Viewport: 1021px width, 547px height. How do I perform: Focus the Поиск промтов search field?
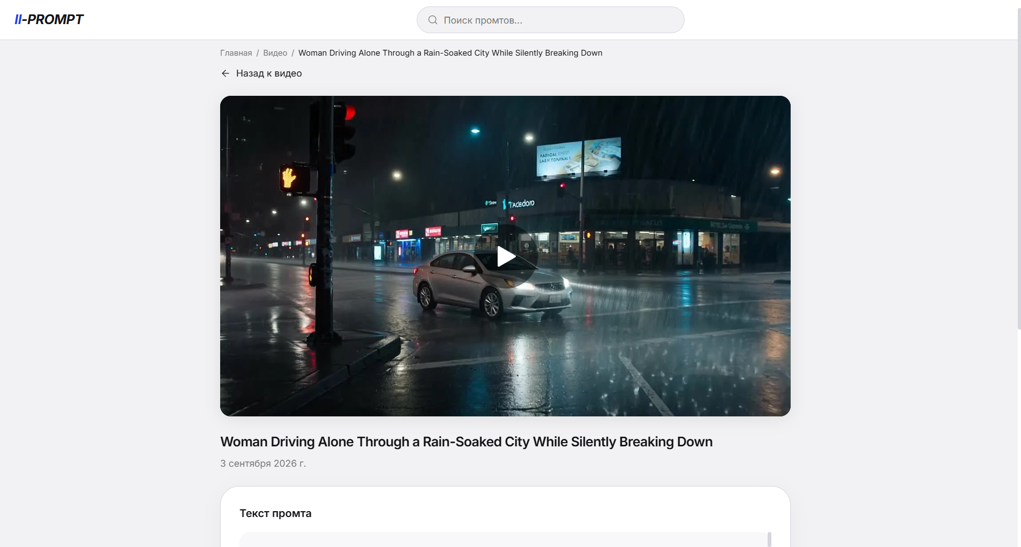[550, 20]
